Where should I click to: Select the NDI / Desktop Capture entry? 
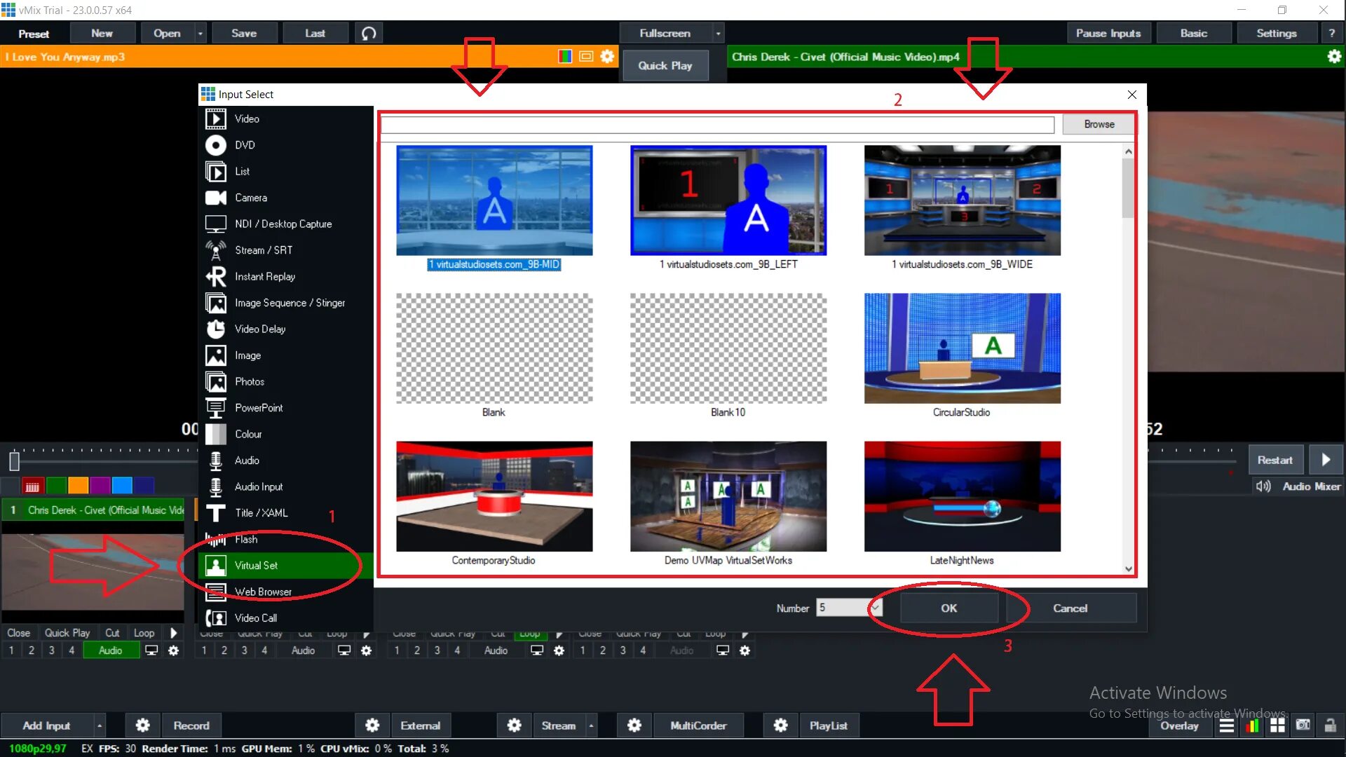(x=283, y=224)
